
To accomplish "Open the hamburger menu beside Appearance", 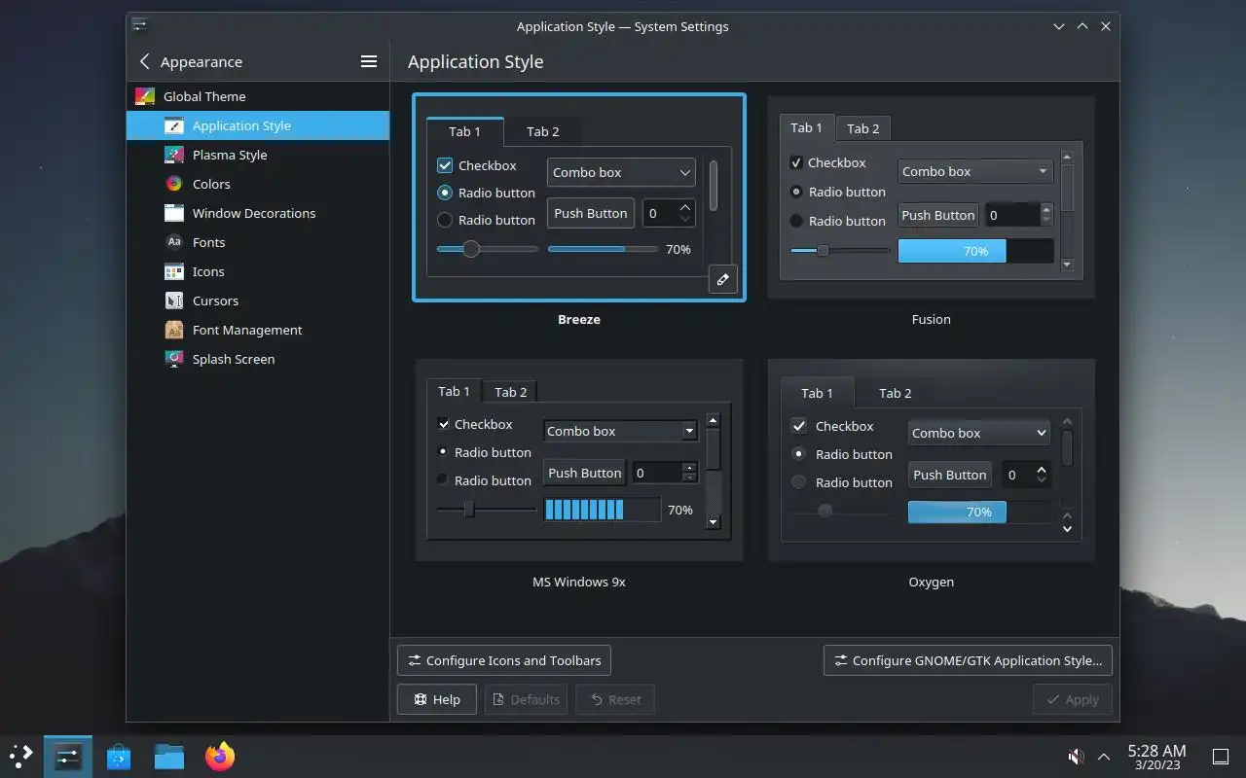I will [369, 61].
